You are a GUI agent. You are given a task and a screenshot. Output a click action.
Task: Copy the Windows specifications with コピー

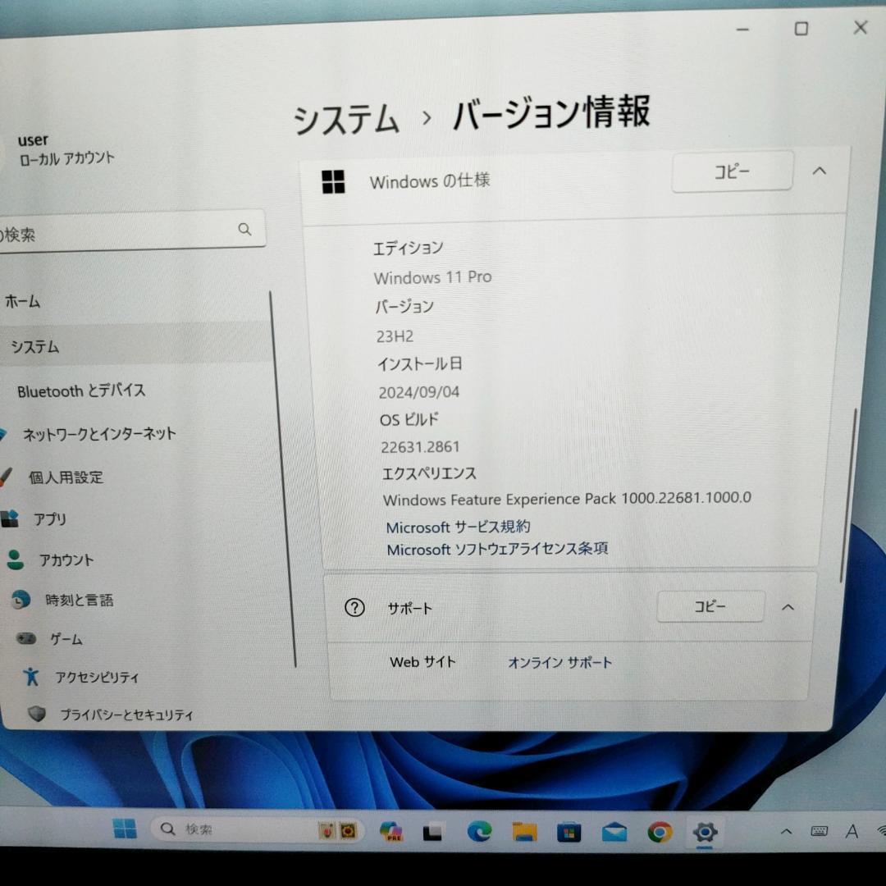tap(731, 171)
